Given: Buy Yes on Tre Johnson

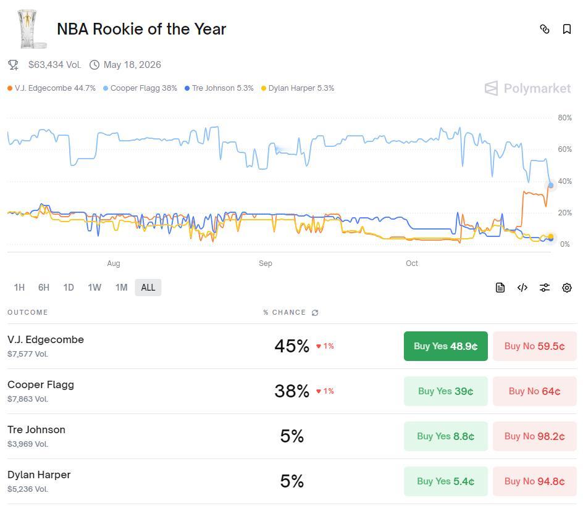Looking at the screenshot, I should (445, 436).
